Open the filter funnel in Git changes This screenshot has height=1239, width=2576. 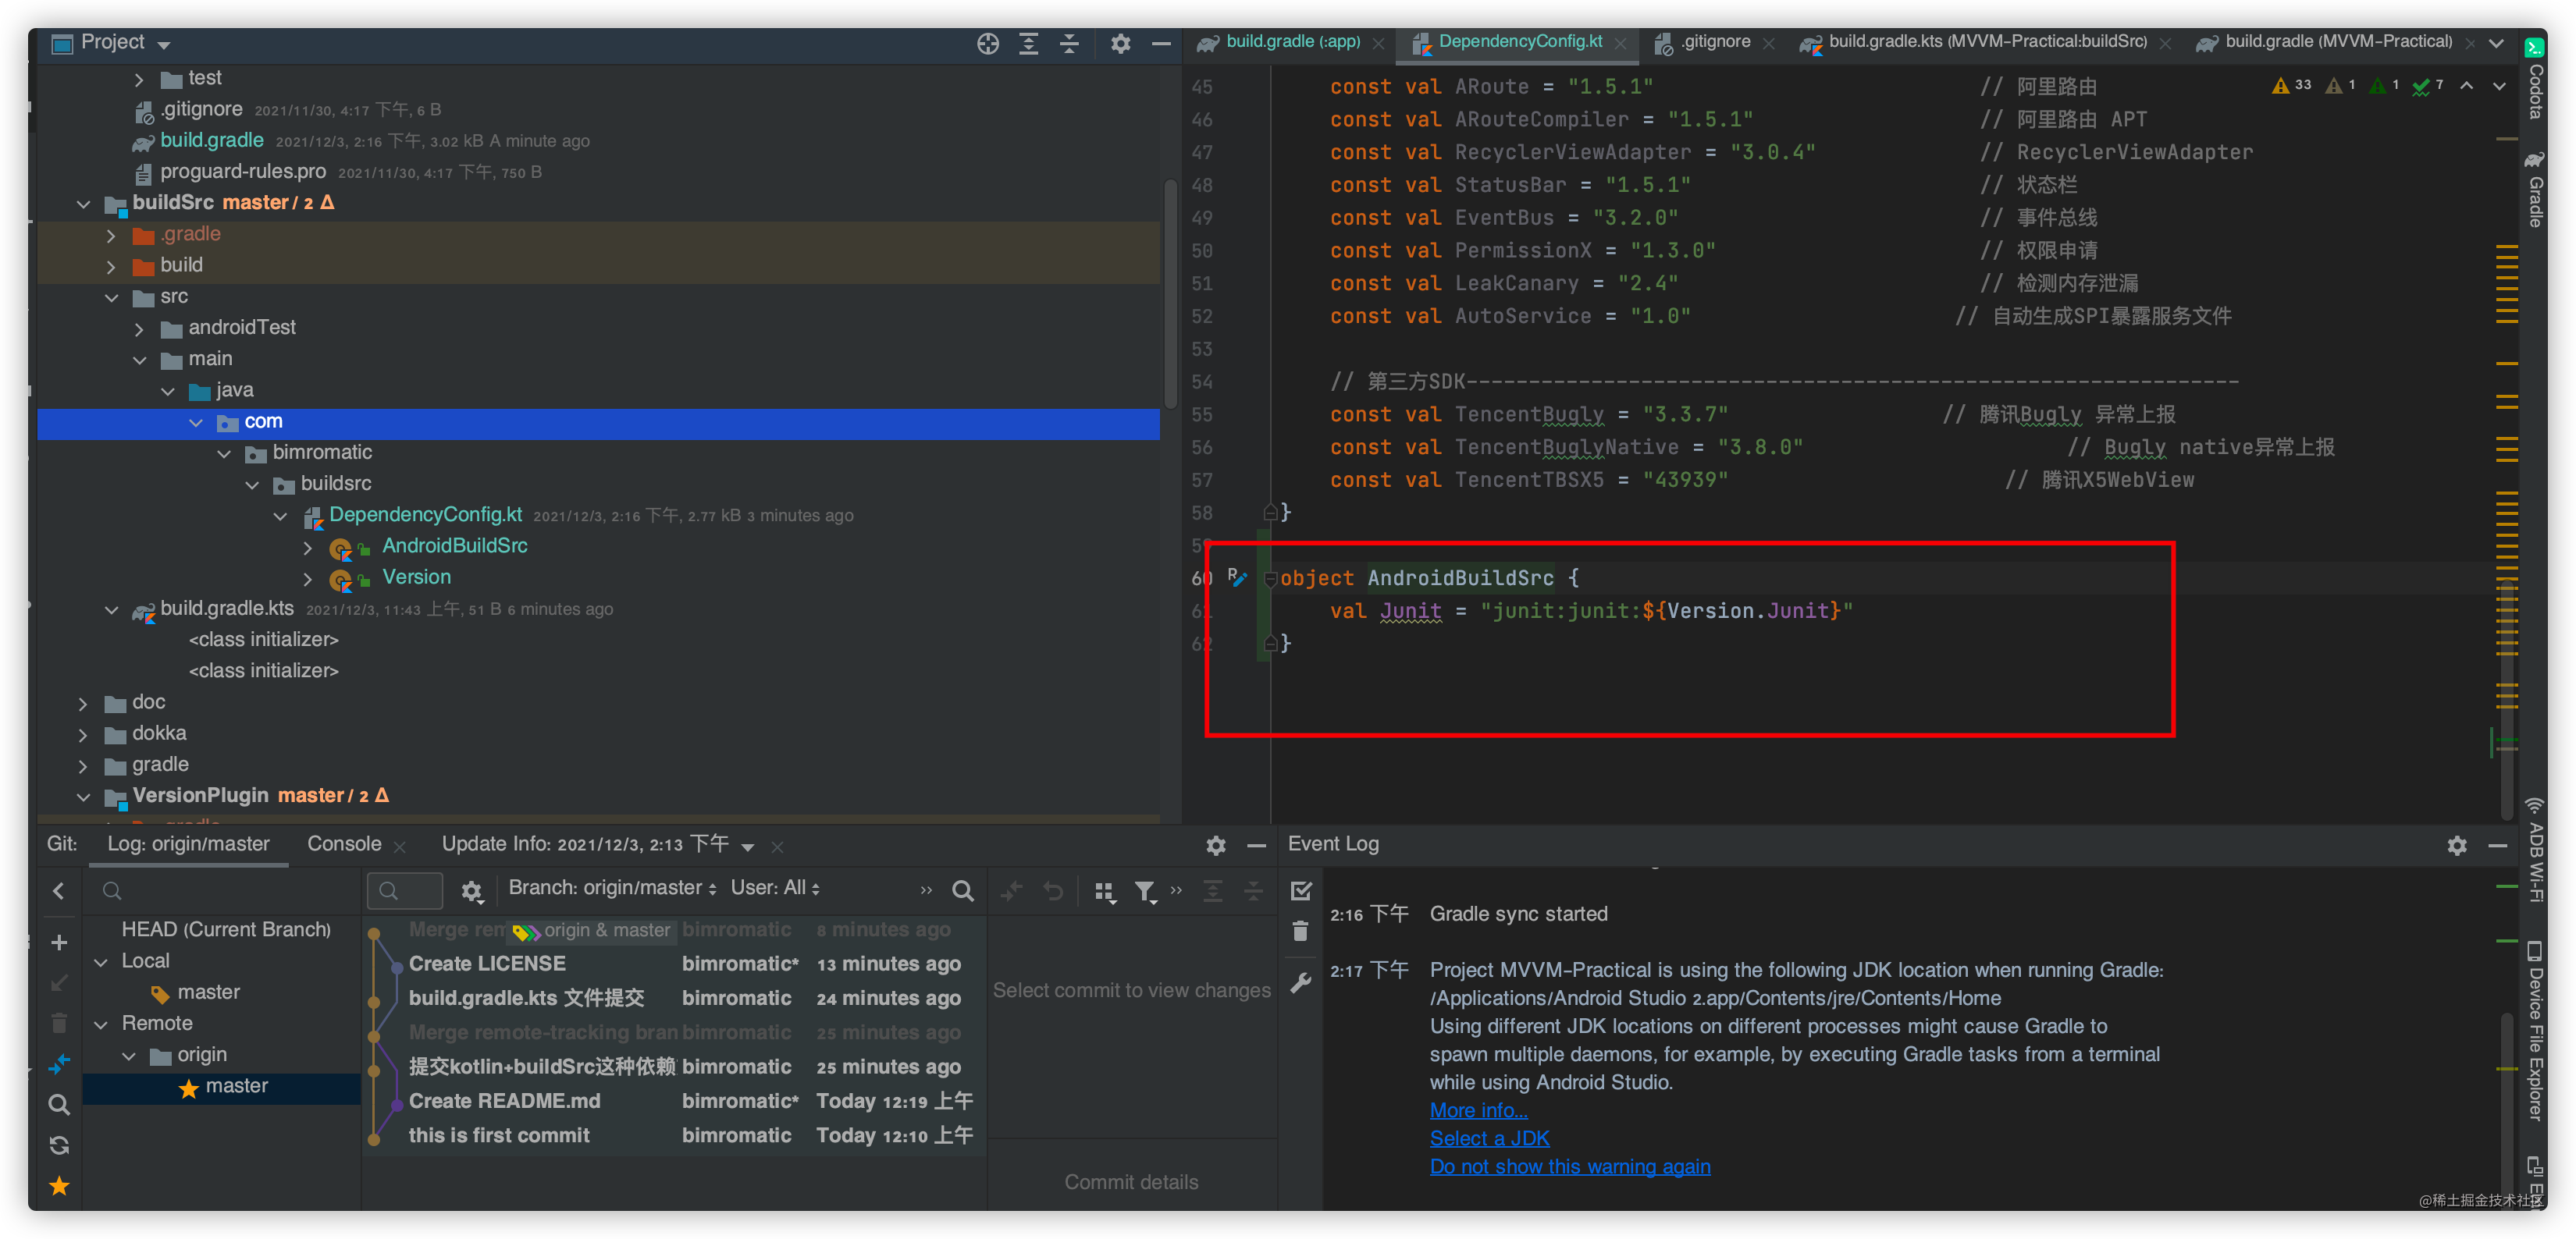tap(1146, 891)
